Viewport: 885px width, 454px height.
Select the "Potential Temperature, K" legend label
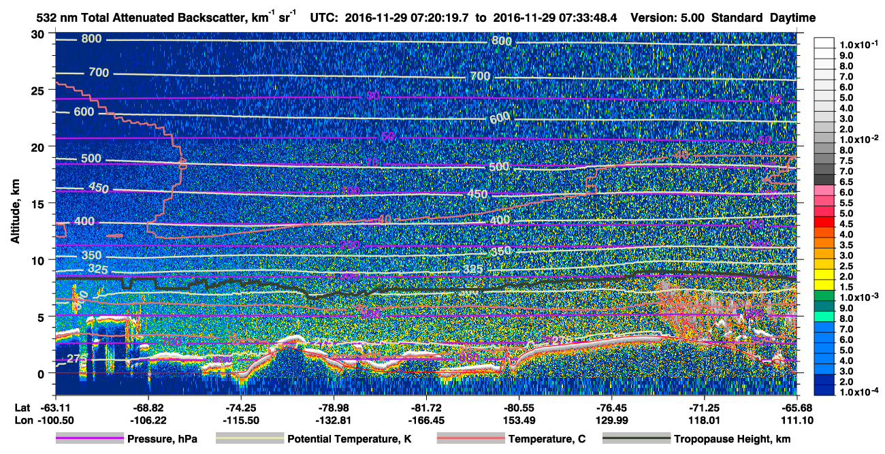[x=350, y=439]
